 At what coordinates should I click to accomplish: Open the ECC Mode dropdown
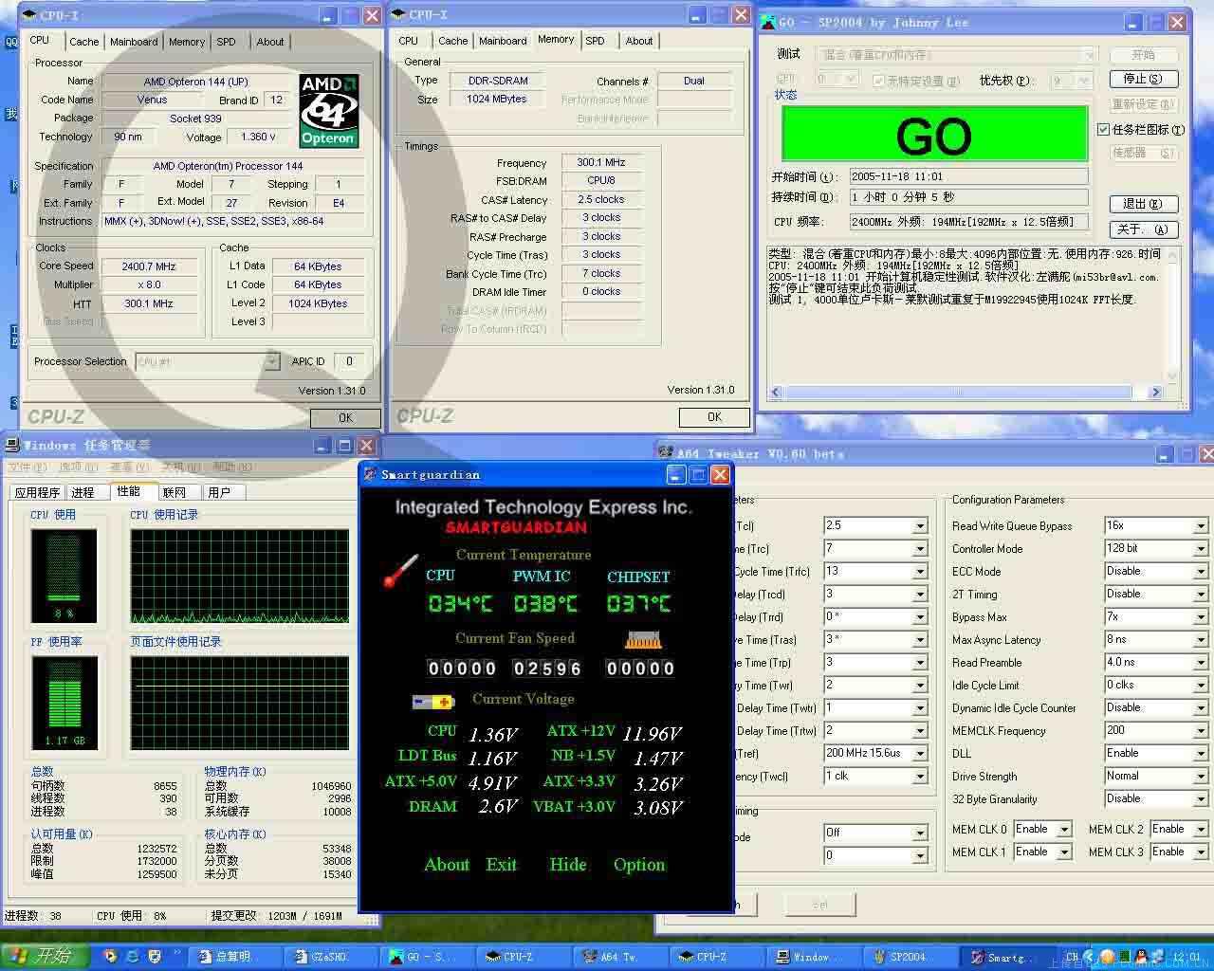(1201, 571)
